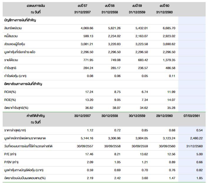
Task: Click the financial statement date 30/09/2559
Action: click(x=137, y=146)
